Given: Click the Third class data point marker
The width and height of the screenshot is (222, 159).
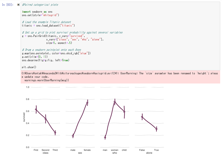Looking at the screenshot, I should pyautogui.click(x=55, y=133).
